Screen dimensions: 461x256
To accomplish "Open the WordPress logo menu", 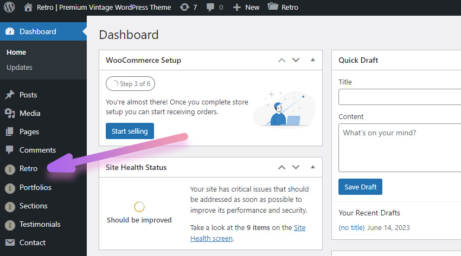I will pos(9,7).
